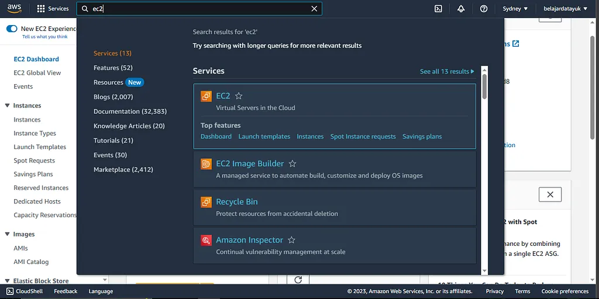The width and height of the screenshot is (599, 299).
Task: Click the search results scrollbar thumb
Action: 484,86
